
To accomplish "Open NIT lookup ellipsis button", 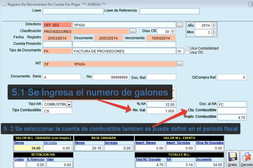I will [179, 64].
